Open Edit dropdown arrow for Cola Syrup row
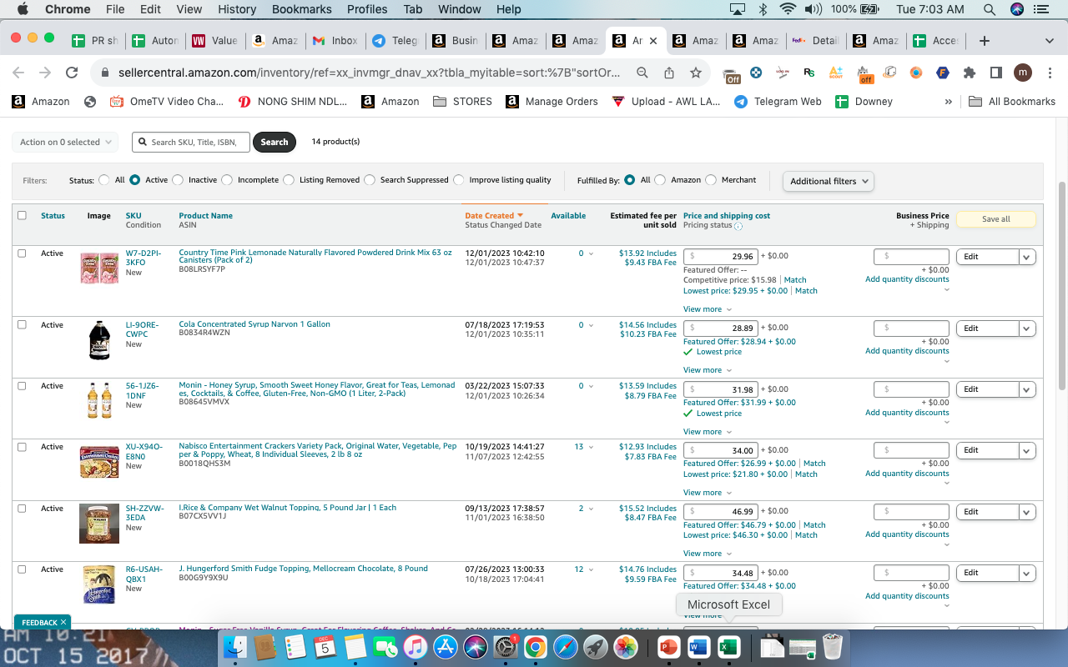Viewport: 1068px width, 667px height. coord(1028,328)
